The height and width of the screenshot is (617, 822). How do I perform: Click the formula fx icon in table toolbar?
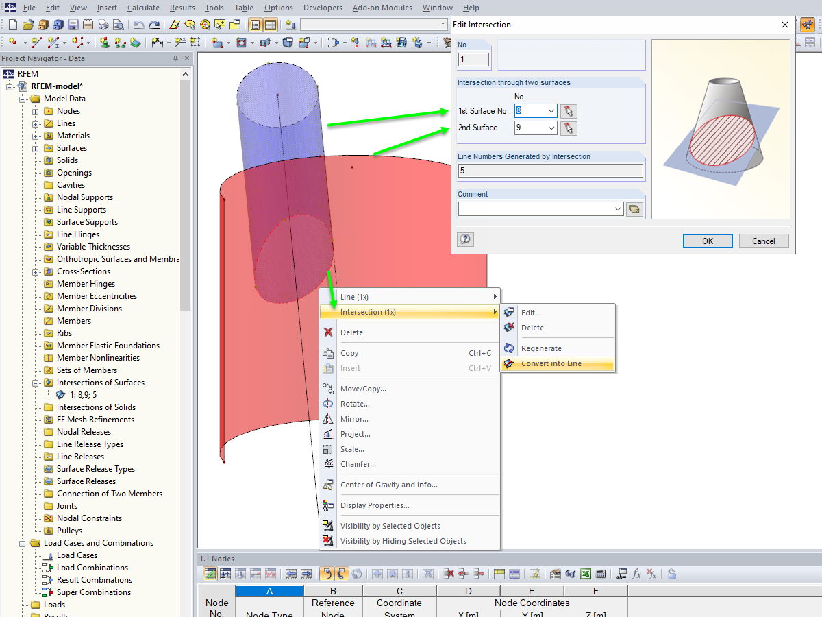point(636,574)
